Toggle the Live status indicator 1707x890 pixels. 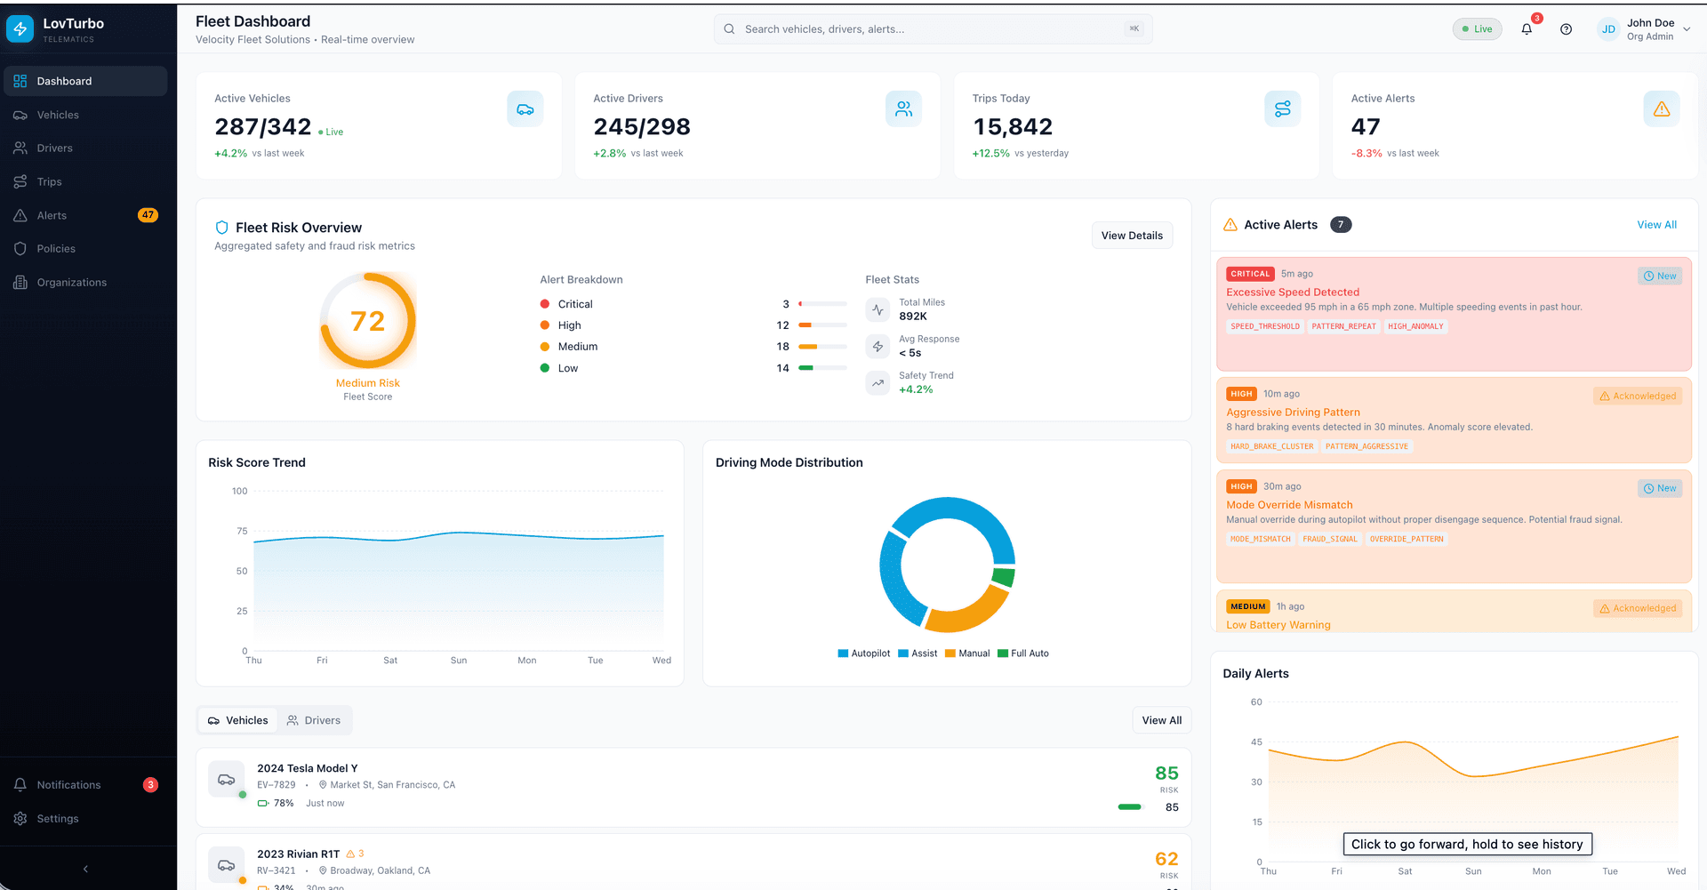point(1478,29)
